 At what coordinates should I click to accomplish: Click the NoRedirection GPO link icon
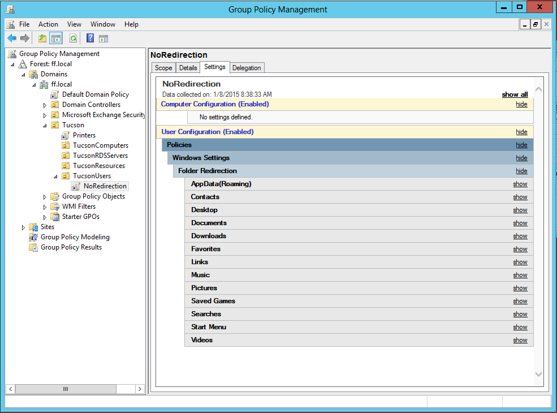76,186
